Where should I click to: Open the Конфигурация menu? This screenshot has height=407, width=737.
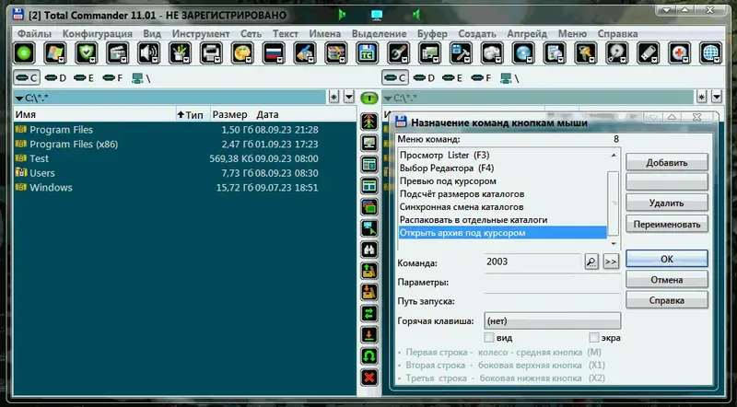[98, 34]
